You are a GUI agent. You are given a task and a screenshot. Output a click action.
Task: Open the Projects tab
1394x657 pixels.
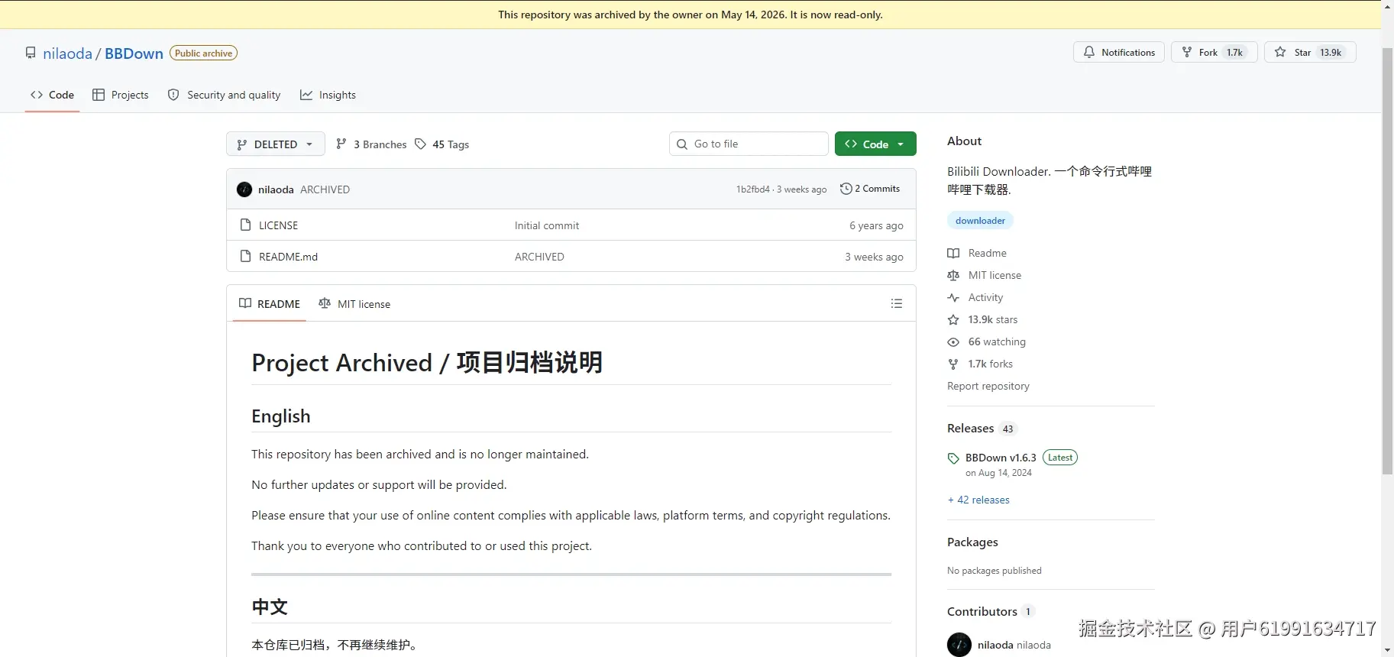(121, 95)
